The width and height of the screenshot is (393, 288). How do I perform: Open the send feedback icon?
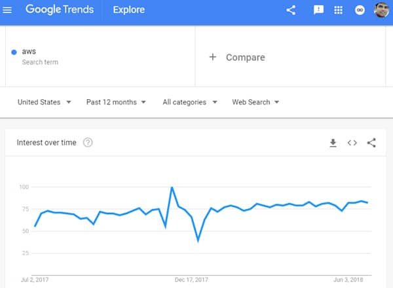tap(318, 10)
